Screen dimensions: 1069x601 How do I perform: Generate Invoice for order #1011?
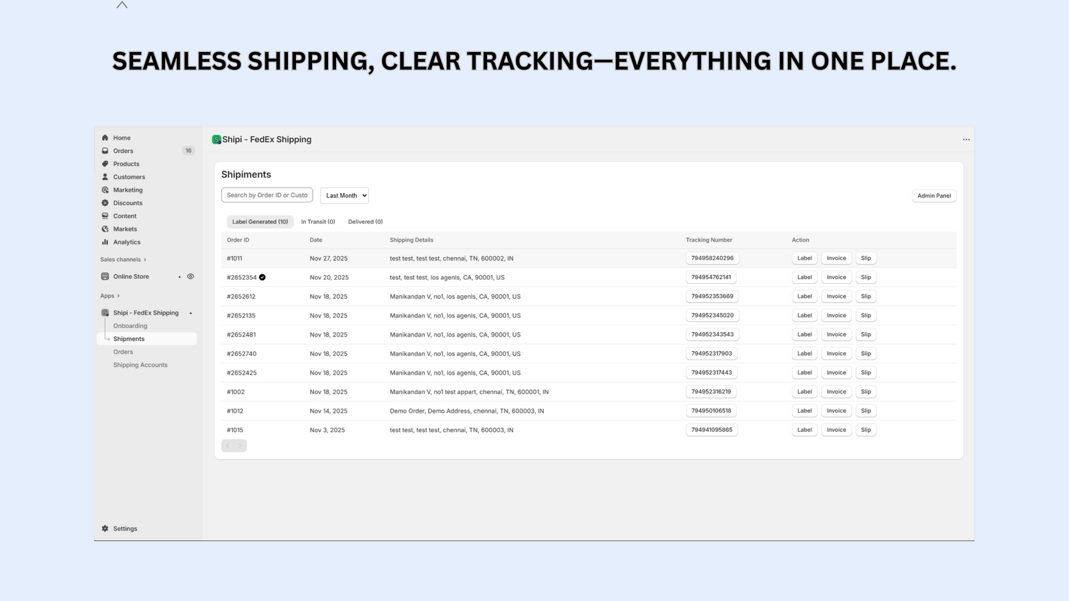coord(836,258)
